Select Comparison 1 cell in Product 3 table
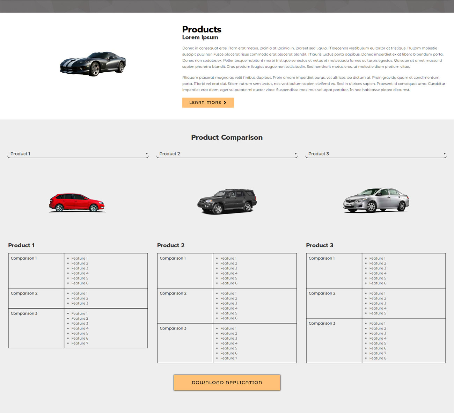Viewport: 454px width, 413px height. tap(321, 259)
